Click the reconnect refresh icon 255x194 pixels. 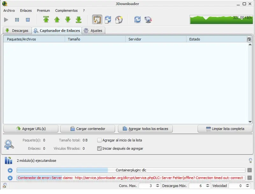pos(137,20)
